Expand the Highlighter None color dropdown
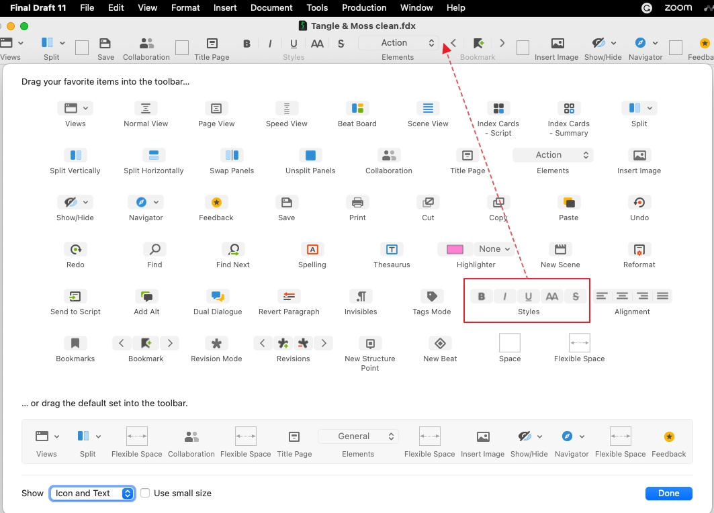The height and width of the screenshot is (513, 714). point(494,249)
